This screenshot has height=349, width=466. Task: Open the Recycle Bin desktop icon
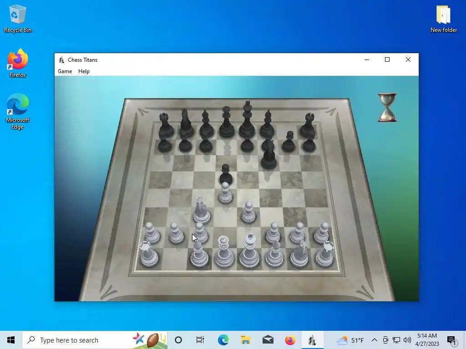coord(18,18)
